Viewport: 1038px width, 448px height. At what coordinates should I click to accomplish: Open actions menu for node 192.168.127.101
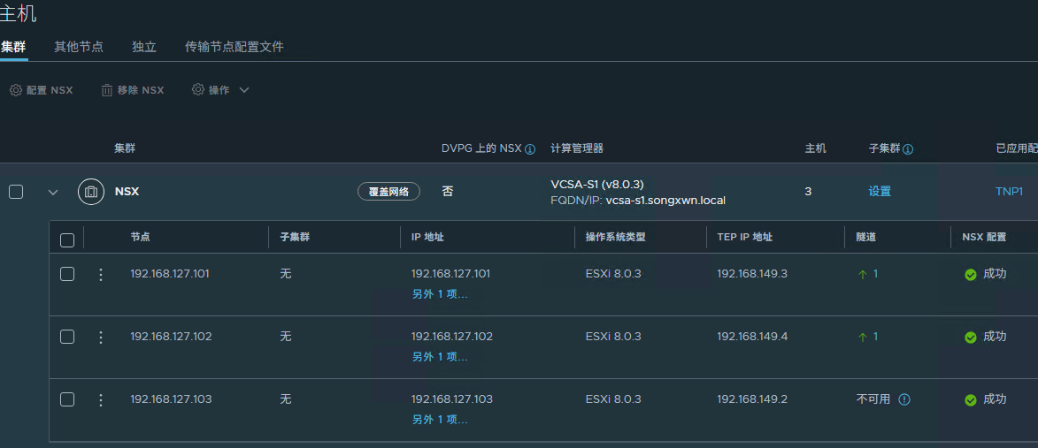click(101, 275)
